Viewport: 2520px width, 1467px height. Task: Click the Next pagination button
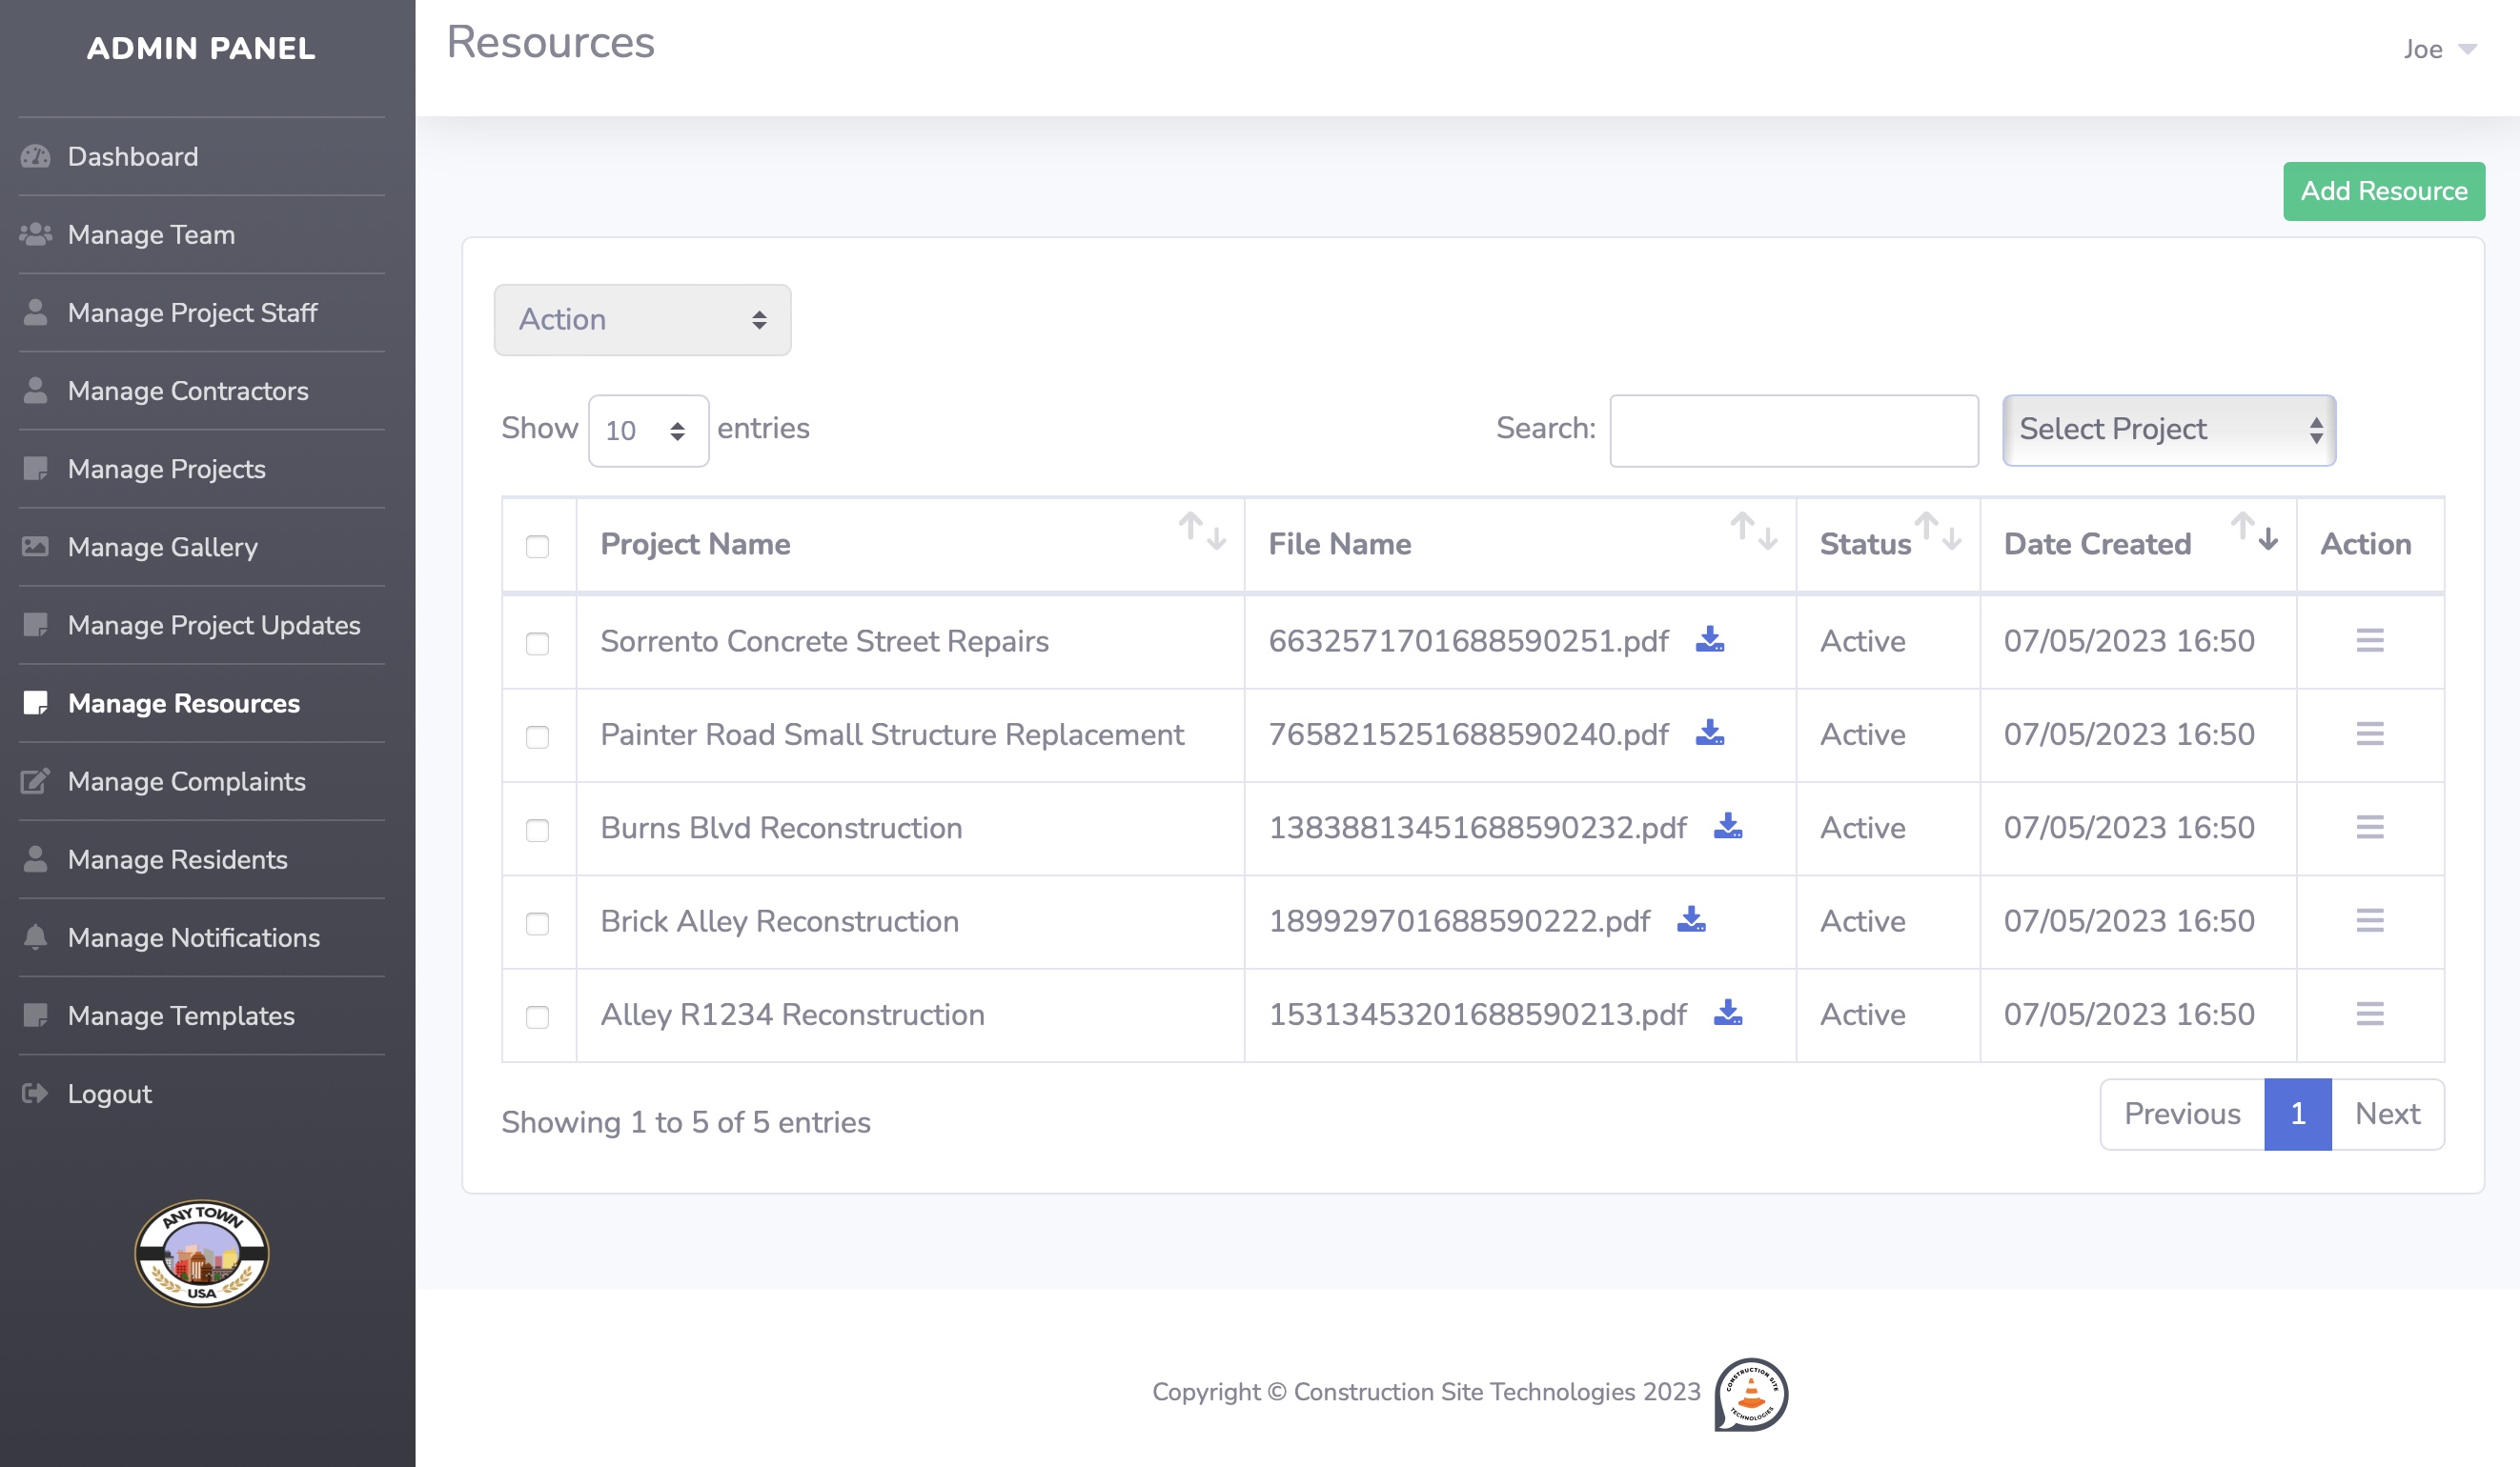tap(2387, 1114)
